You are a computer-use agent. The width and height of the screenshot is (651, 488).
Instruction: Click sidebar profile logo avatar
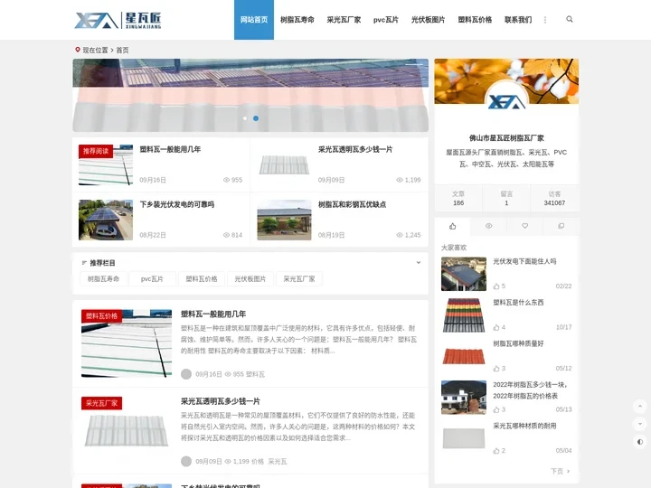point(506,100)
